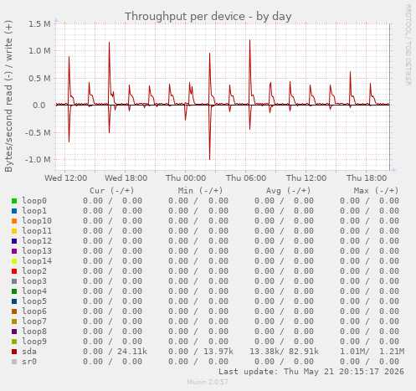The image size is (416, 391).
Task: Click the 1.0 M y-axis label
Action: click(x=39, y=51)
